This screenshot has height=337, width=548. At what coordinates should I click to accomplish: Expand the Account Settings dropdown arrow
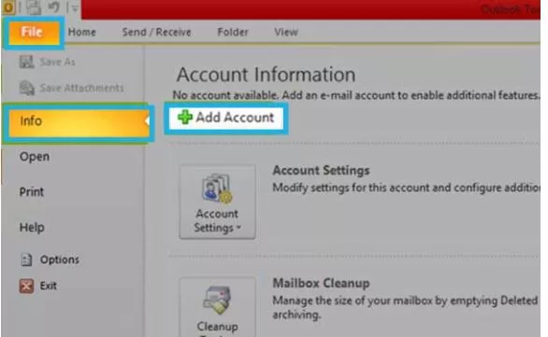click(238, 228)
